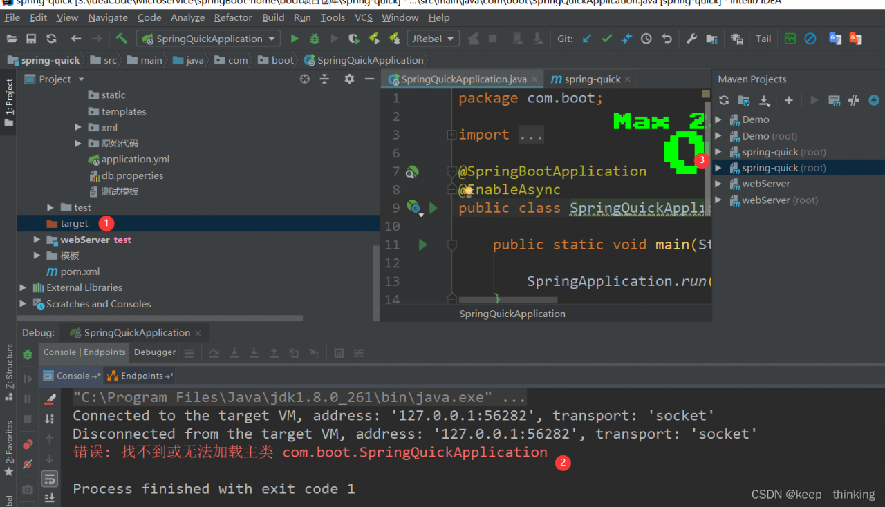The width and height of the screenshot is (885, 507).
Task: Click the Reimport icon in Maven Projects
Action: pos(724,100)
